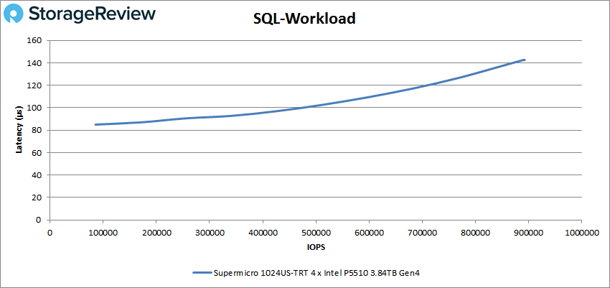Click the 1000000 label on the IOPS axis

click(581, 232)
